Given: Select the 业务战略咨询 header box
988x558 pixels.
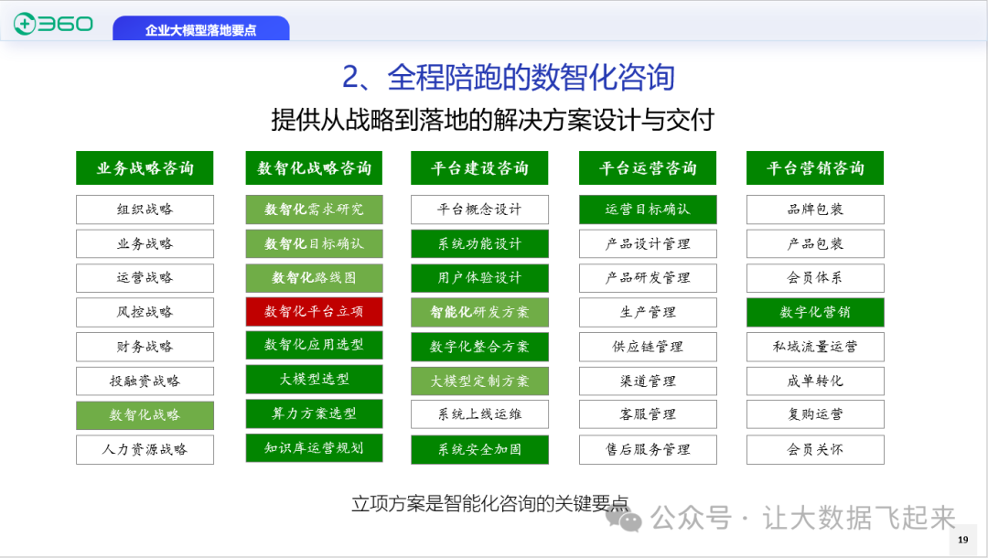Looking at the screenshot, I should [x=145, y=168].
